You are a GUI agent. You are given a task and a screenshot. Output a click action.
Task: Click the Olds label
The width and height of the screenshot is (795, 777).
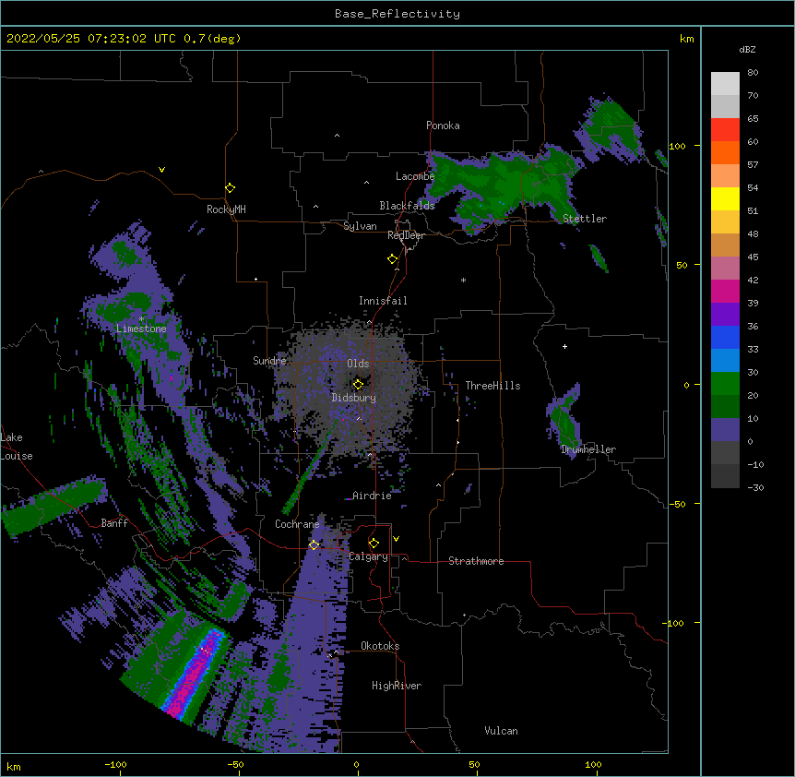pos(358,364)
